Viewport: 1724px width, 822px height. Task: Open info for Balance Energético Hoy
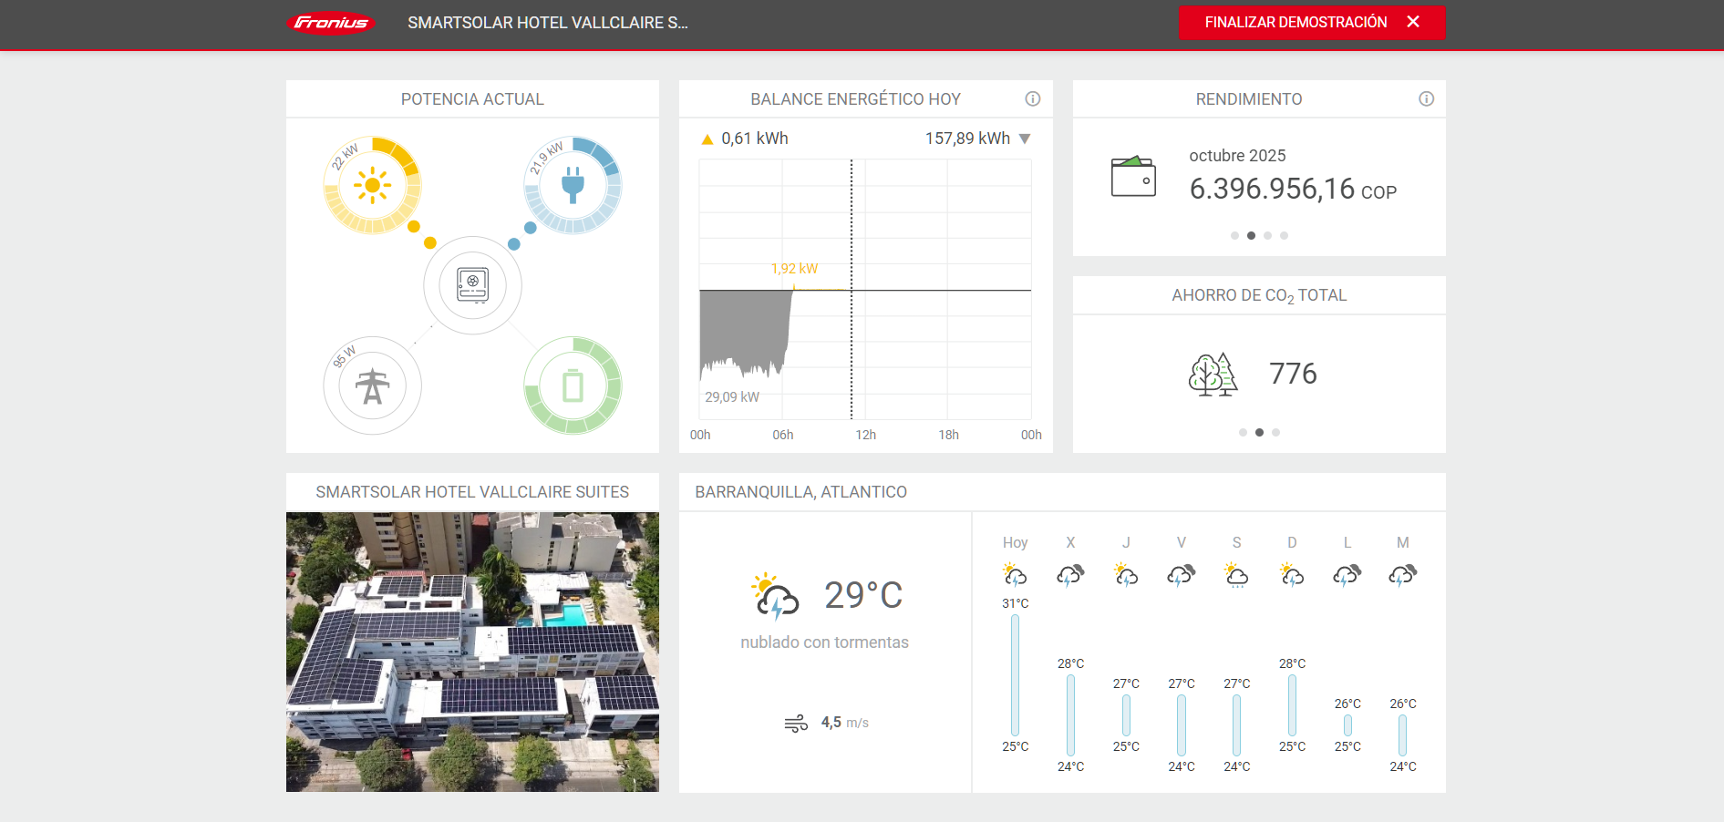click(x=1032, y=99)
